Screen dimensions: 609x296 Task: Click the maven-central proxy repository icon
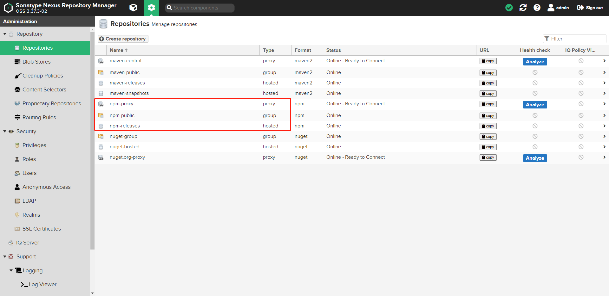[101, 61]
